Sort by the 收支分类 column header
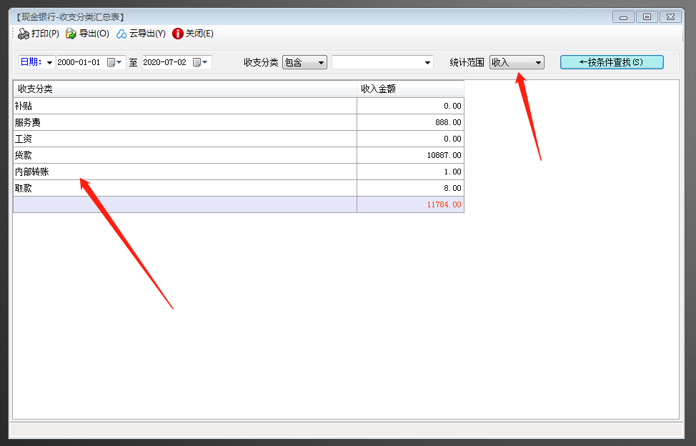This screenshot has height=446, width=696. [x=184, y=89]
